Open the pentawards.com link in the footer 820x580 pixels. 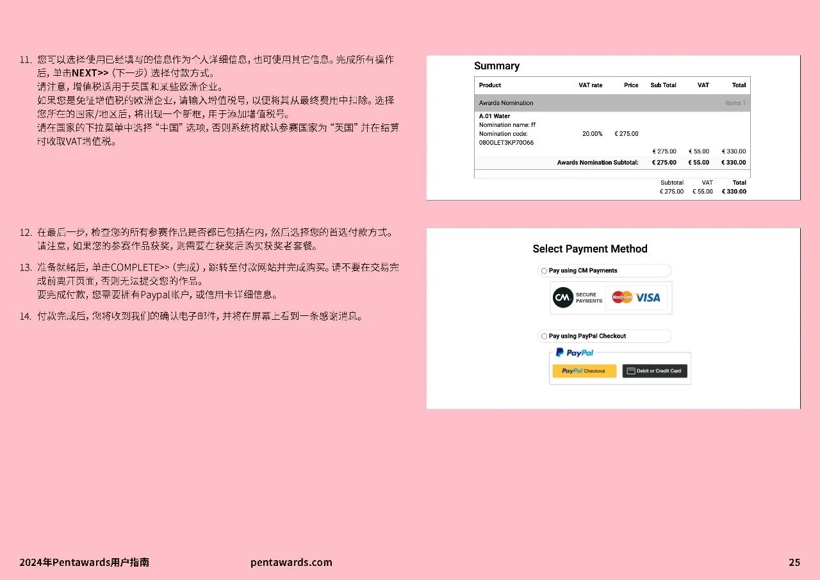(291, 563)
